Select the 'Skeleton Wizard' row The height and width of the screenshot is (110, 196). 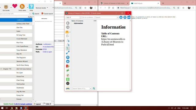pyautogui.click(x=16, y=61)
